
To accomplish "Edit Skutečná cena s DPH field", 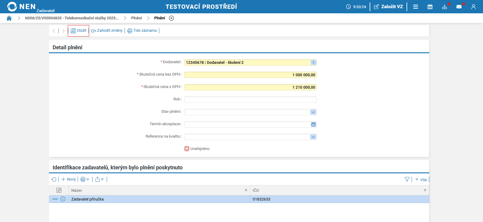I will pos(251,87).
